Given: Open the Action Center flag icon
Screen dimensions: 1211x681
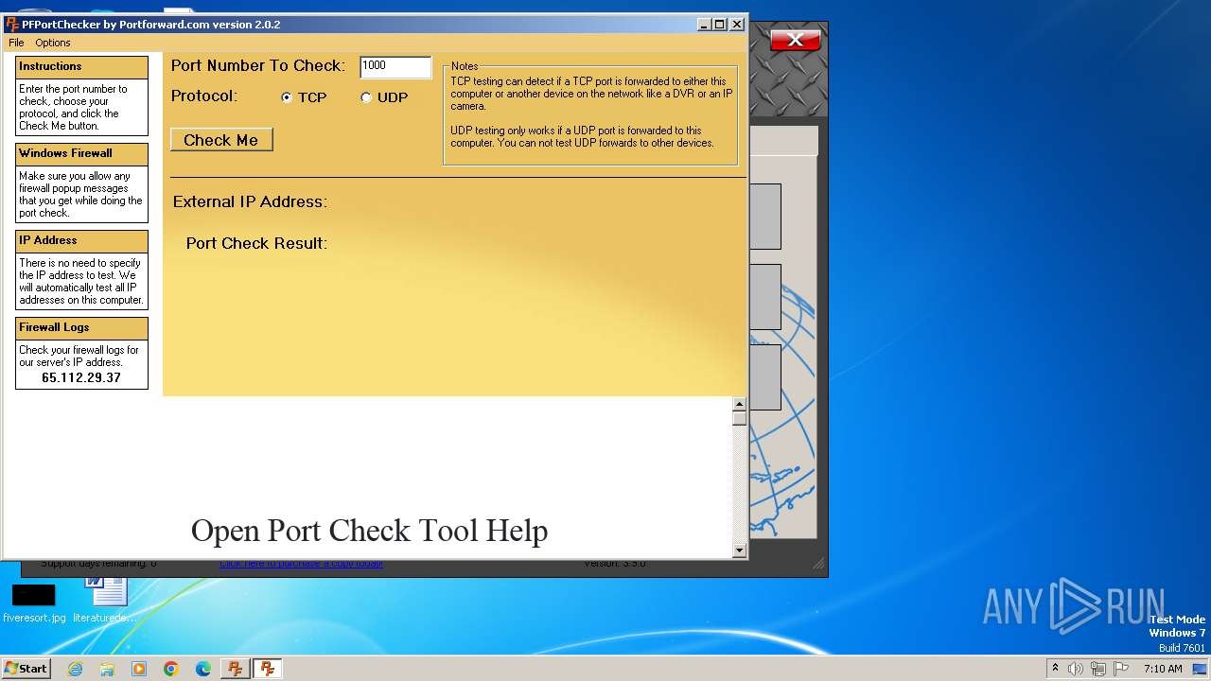Looking at the screenshot, I should [1121, 669].
